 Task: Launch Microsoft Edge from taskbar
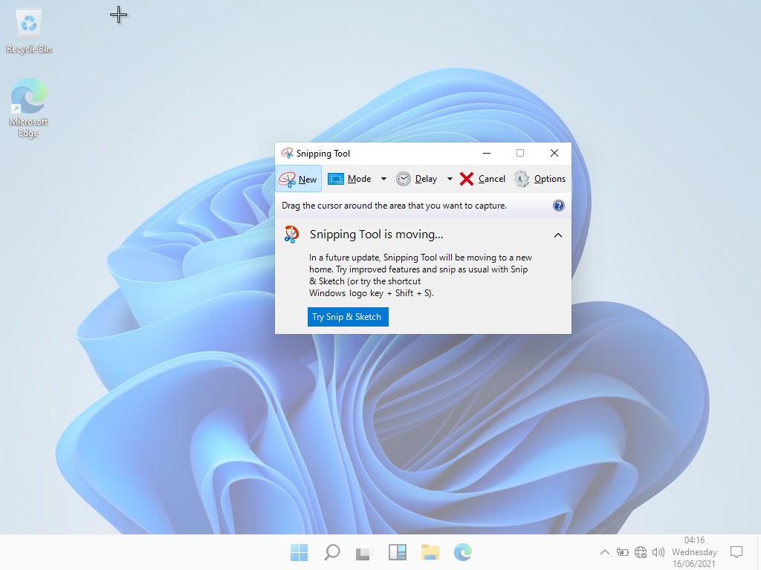(462, 552)
